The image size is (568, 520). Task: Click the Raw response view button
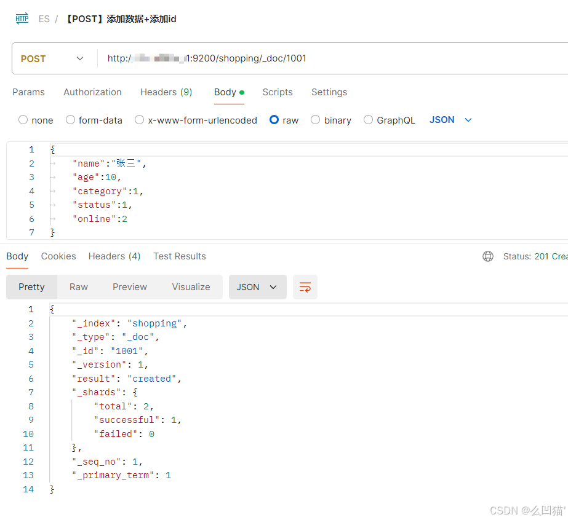click(x=79, y=287)
